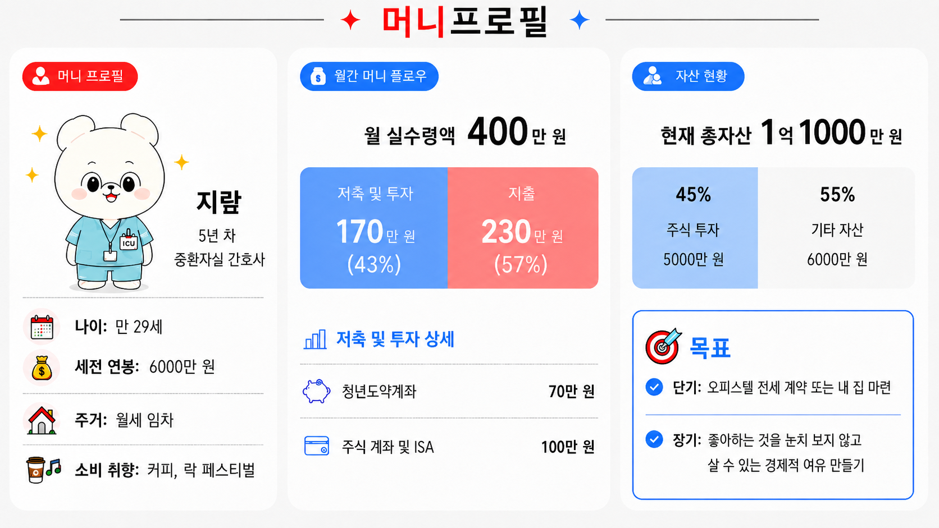Click the blue star in the title
The height and width of the screenshot is (528, 939).
tap(579, 20)
